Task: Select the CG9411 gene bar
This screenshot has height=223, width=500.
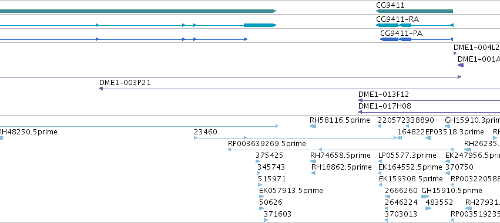Action: click(415, 11)
